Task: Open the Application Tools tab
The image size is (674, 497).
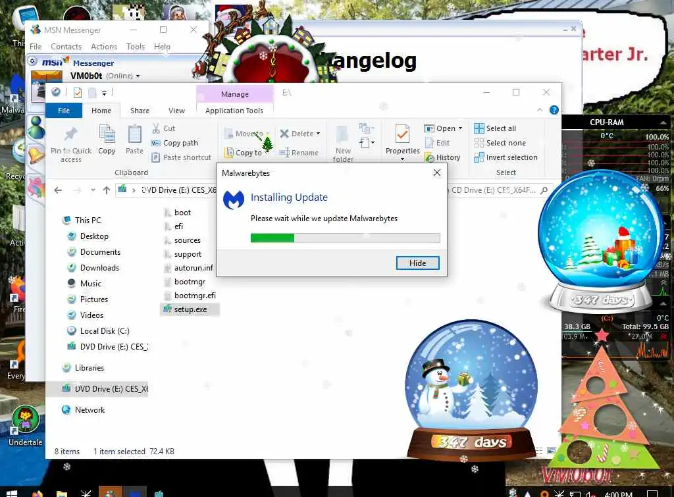Action: click(x=234, y=111)
